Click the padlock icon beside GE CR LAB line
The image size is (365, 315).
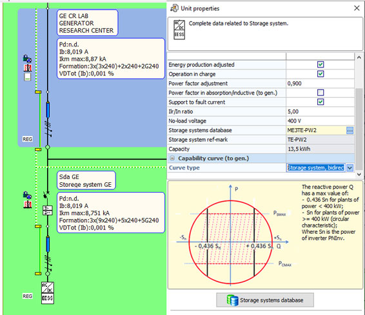(27, 59)
